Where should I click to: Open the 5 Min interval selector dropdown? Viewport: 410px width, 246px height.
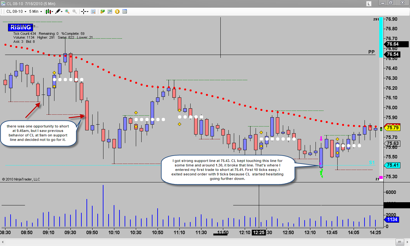pyautogui.click(x=35, y=12)
